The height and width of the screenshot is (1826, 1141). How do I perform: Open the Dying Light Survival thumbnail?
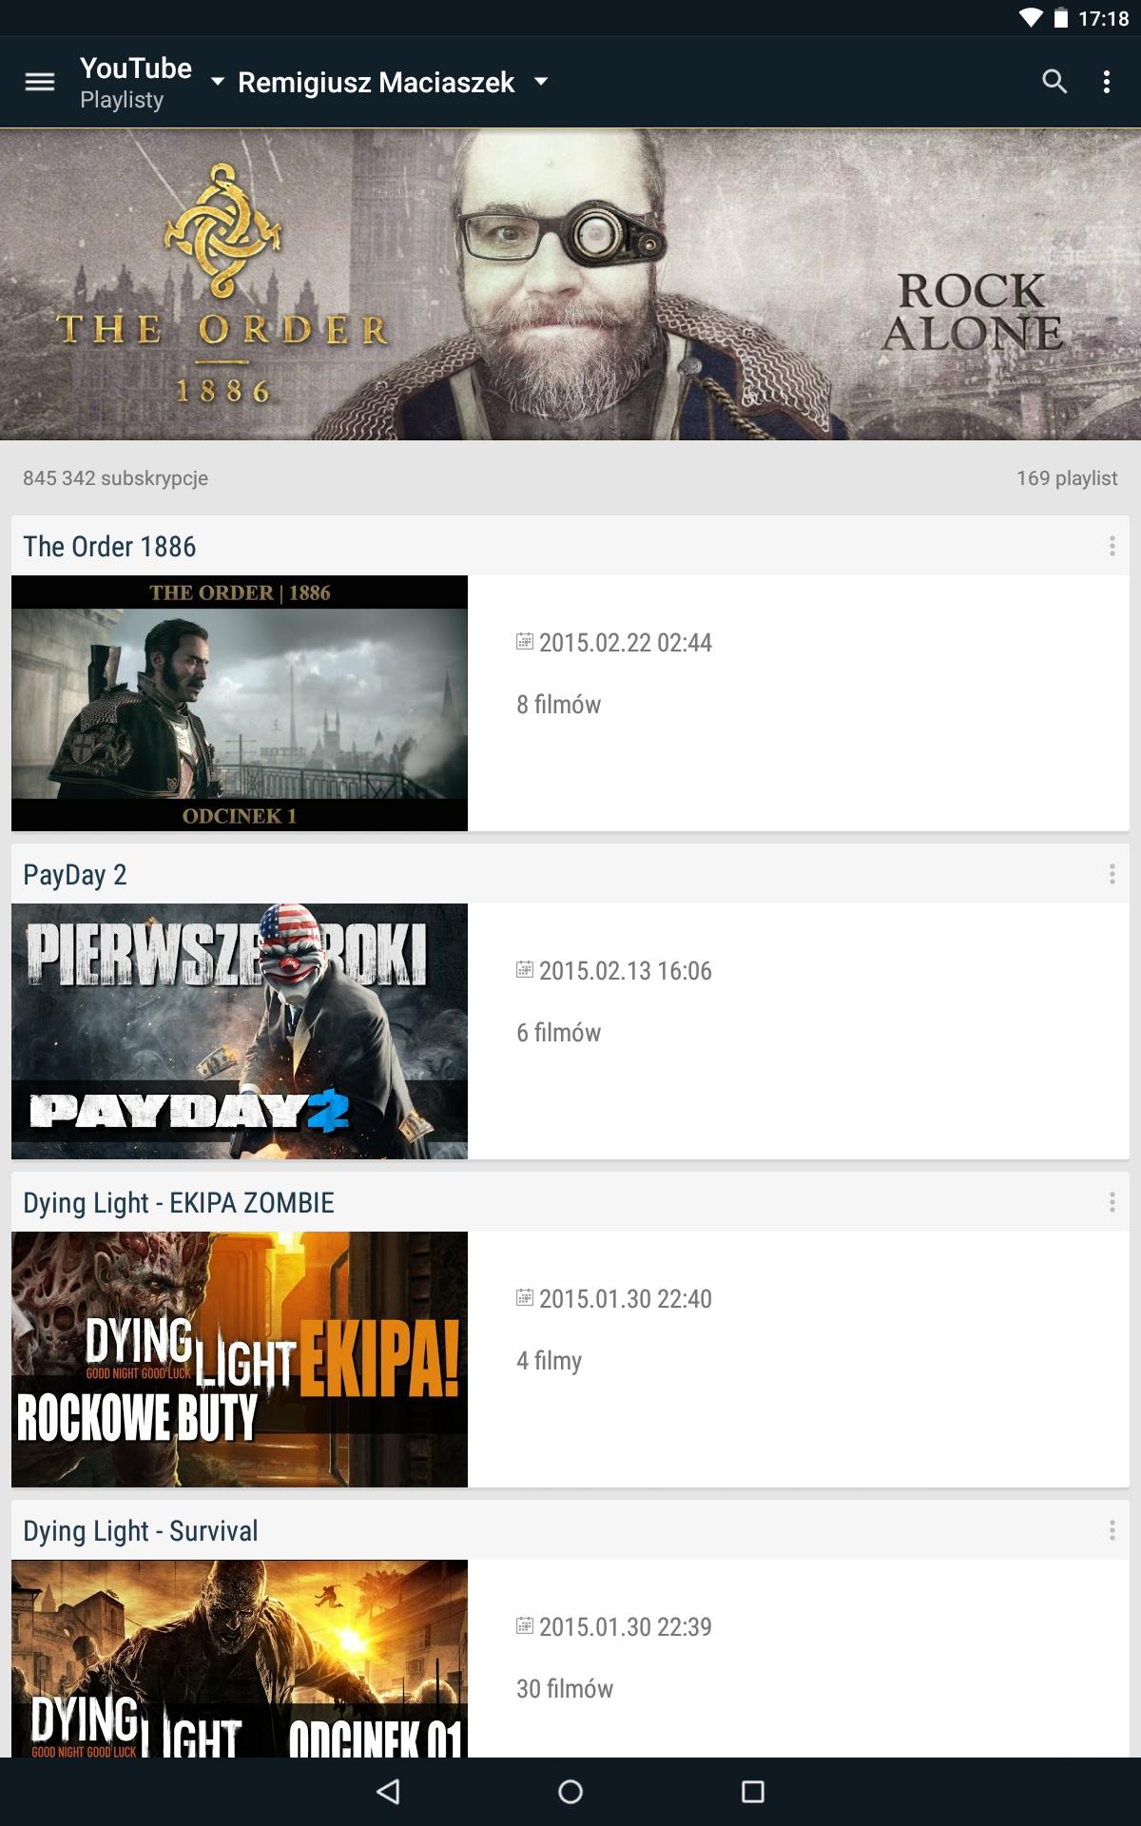click(x=240, y=1659)
